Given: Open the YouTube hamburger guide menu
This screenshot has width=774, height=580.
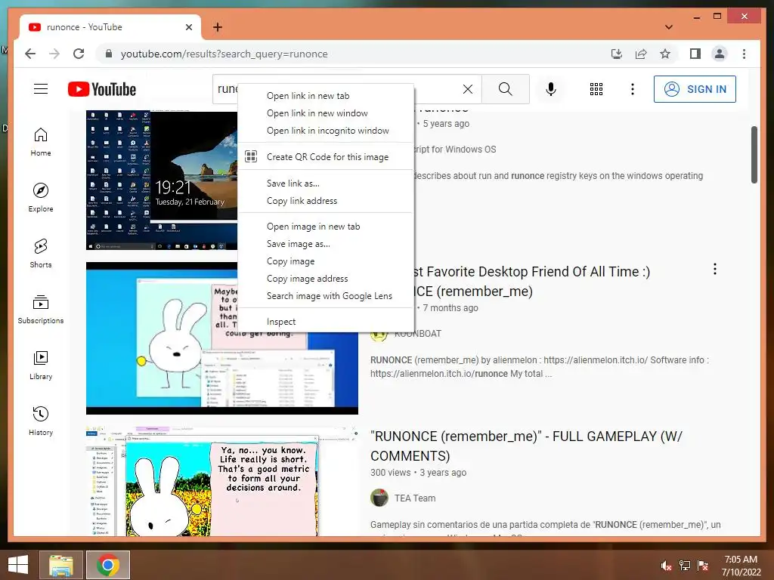Looking at the screenshot, I should (x=41, y=89).
